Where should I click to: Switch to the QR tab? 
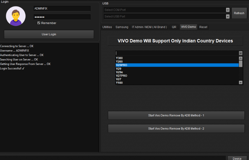[x=174, y=27]
